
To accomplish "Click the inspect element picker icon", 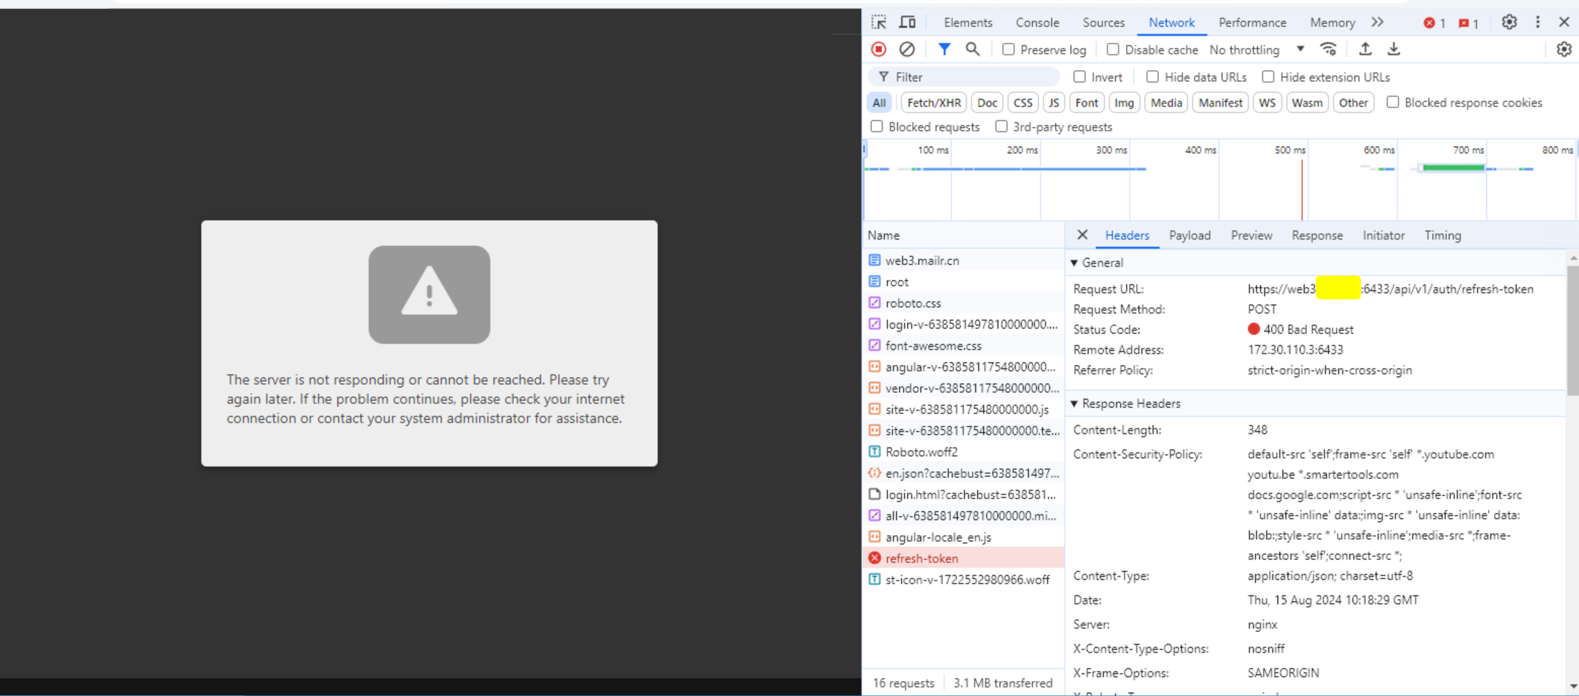I will coord(878,23).
